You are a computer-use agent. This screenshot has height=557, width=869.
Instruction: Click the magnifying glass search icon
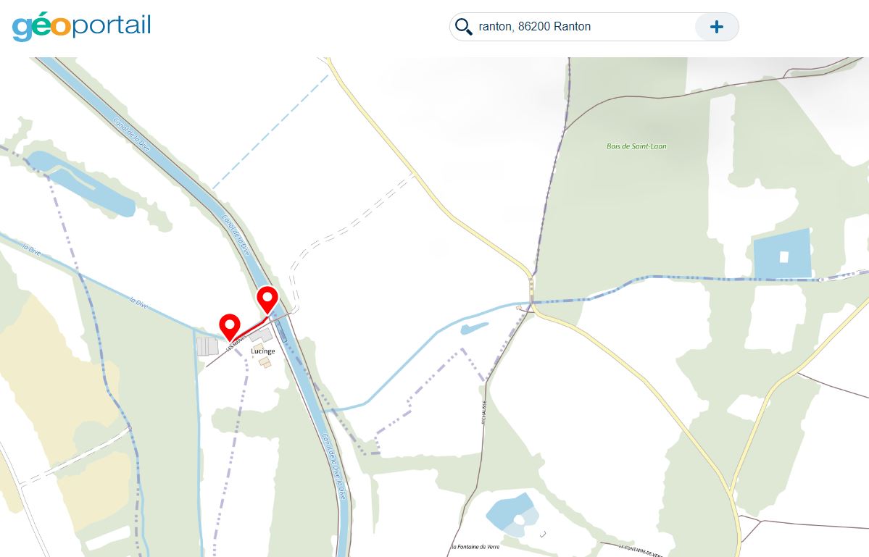tap(463, 27)
